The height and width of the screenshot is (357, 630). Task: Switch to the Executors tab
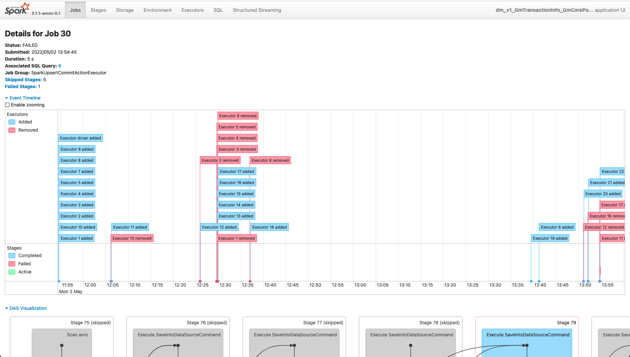pyautogui.click(x=192, y=10)
